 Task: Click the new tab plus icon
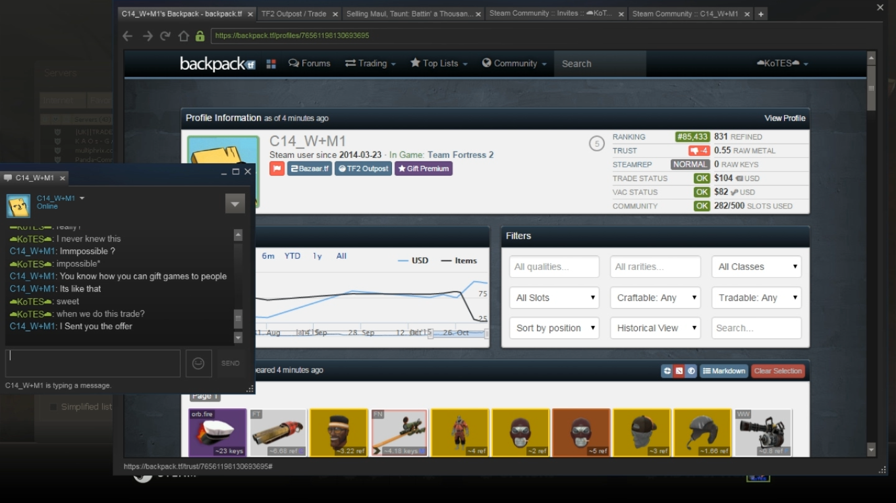(761, 14)
